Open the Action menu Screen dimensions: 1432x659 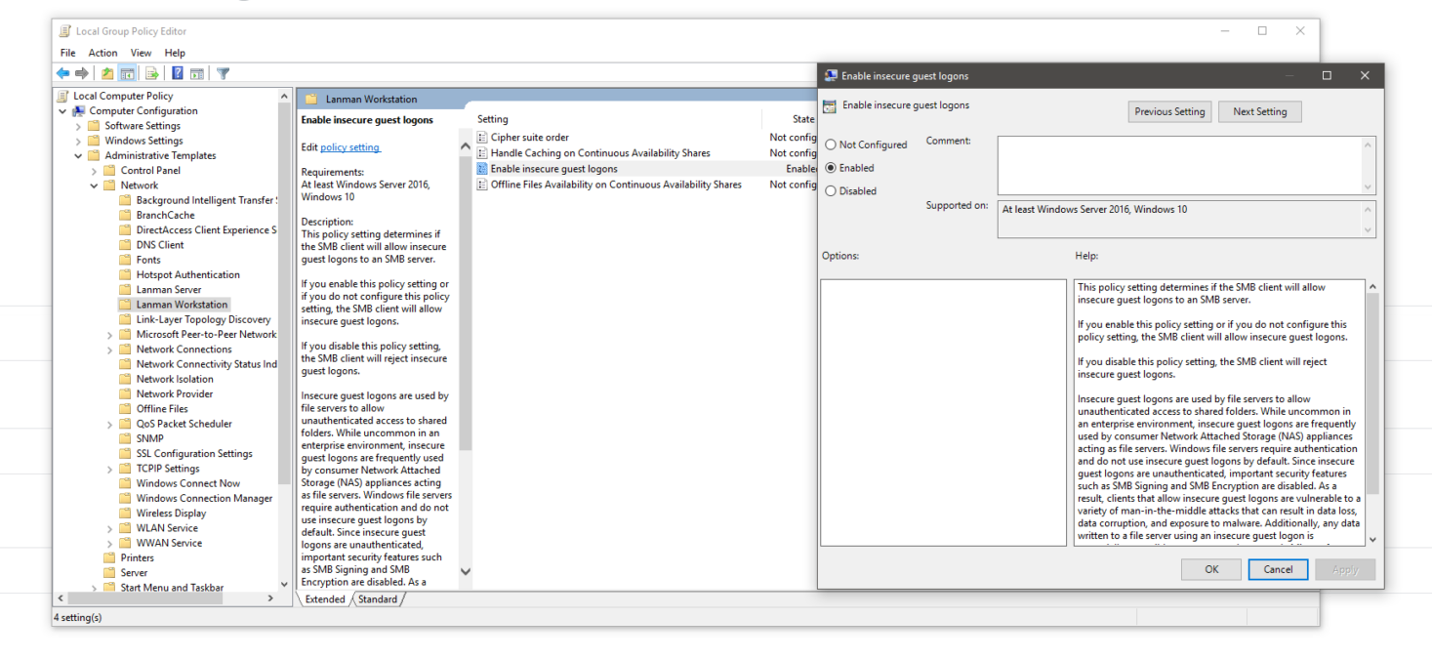[x=102, y=53]
